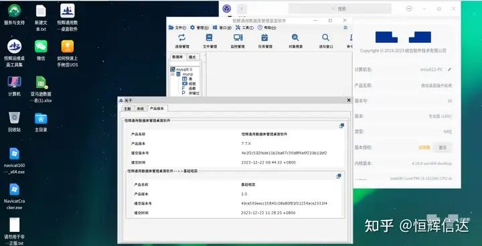This screenshot has width=482, height=246.
Task: Minimize the database software window
Action: coord(316,21)
